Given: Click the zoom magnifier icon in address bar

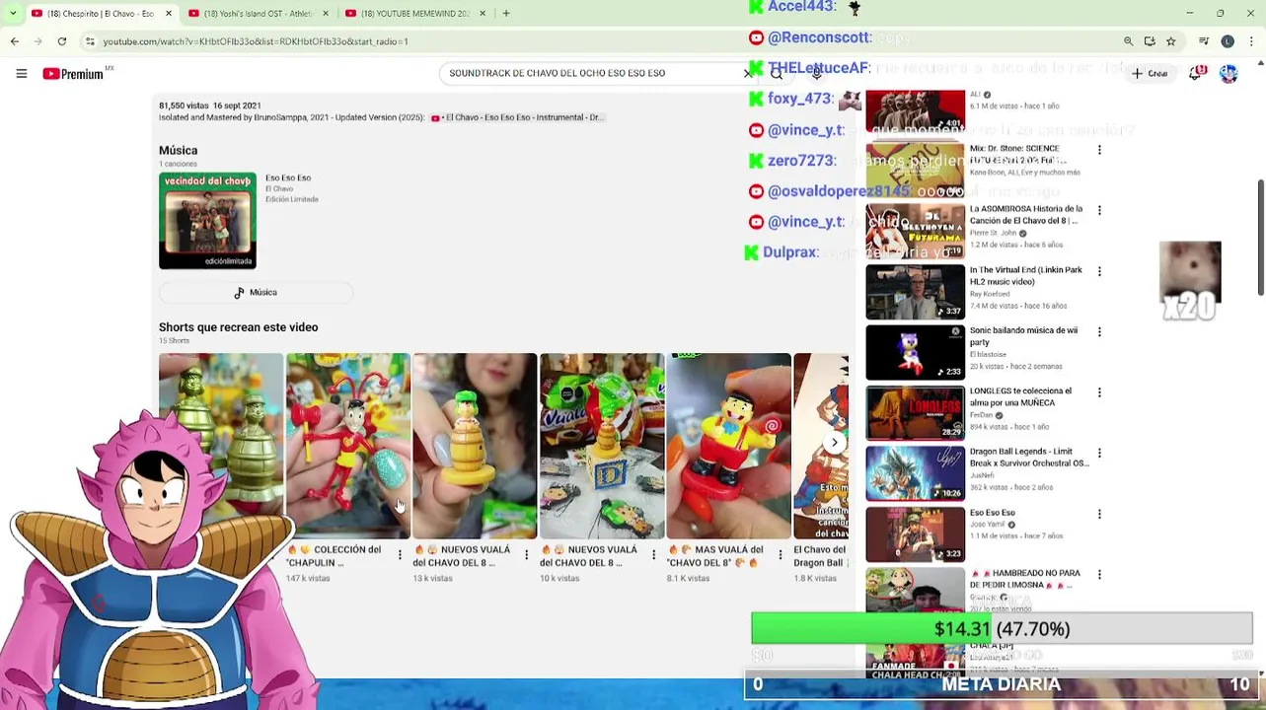Looking at the screenshot, I should pyautogui.click(x=1128, y=41).
